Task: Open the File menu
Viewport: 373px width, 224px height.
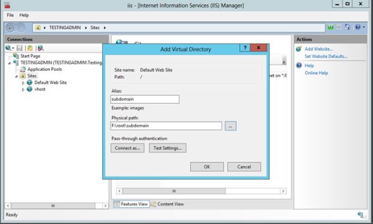Action: (x=10, y=15)
